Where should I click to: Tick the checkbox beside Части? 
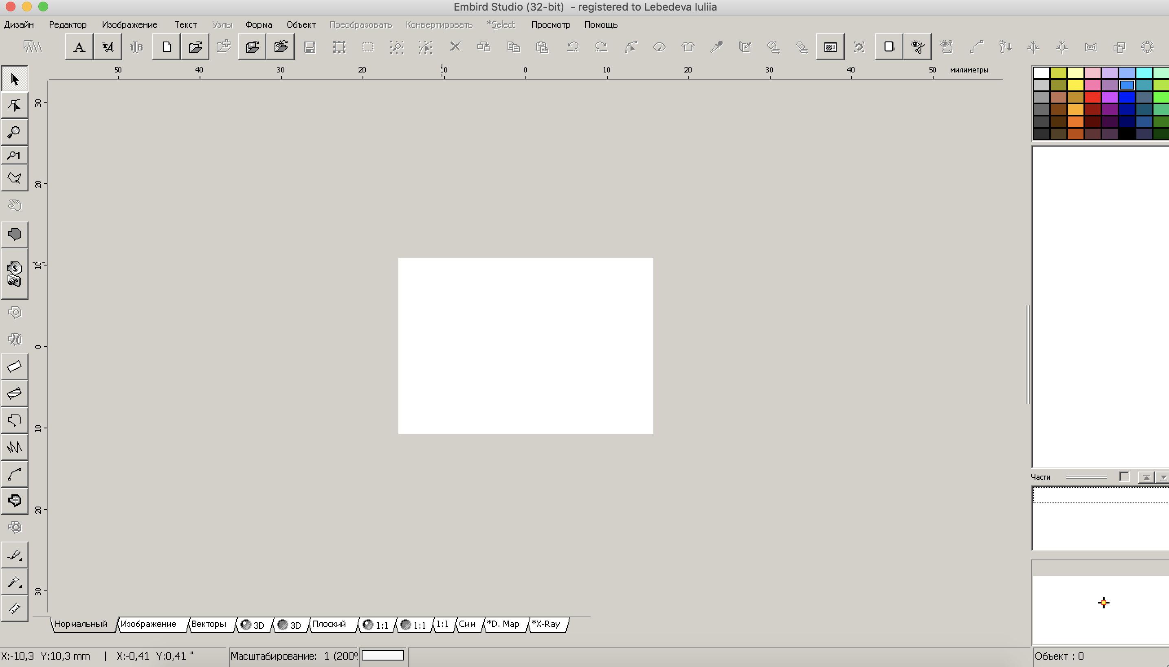click(x=1124, y=477)
